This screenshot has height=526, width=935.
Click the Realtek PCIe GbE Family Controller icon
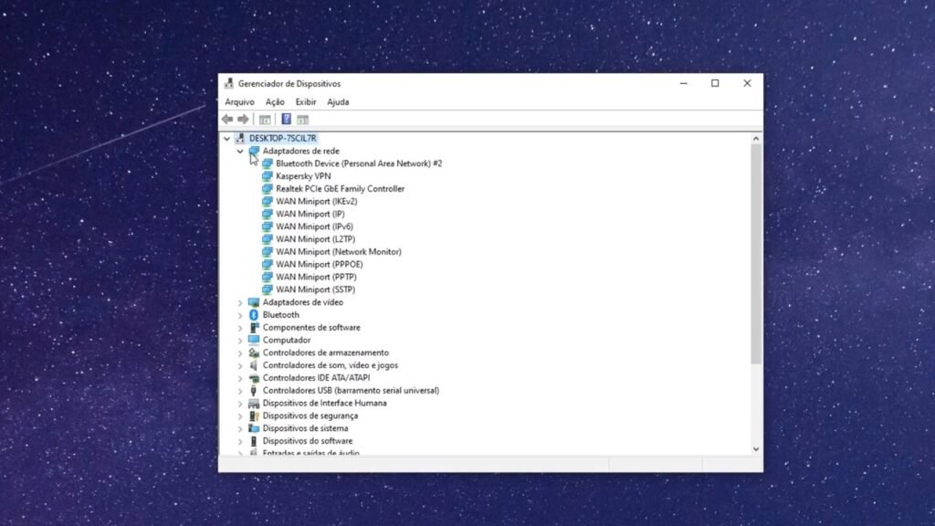pos(268,188)
